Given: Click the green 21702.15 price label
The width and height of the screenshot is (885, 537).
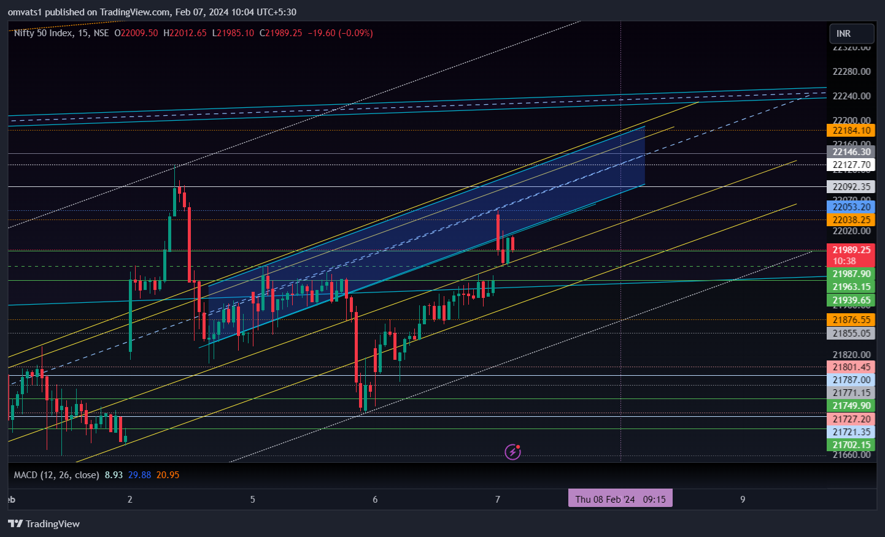Looking at the screenshot, I should coord(851,445).
